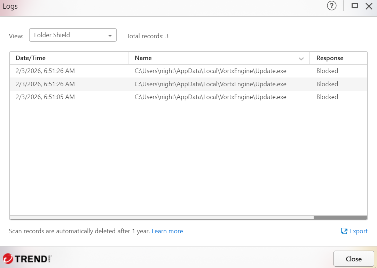The width and height of the screenshot is (377, 268).
Task: Close the Logs window with X
Action: 369,6
